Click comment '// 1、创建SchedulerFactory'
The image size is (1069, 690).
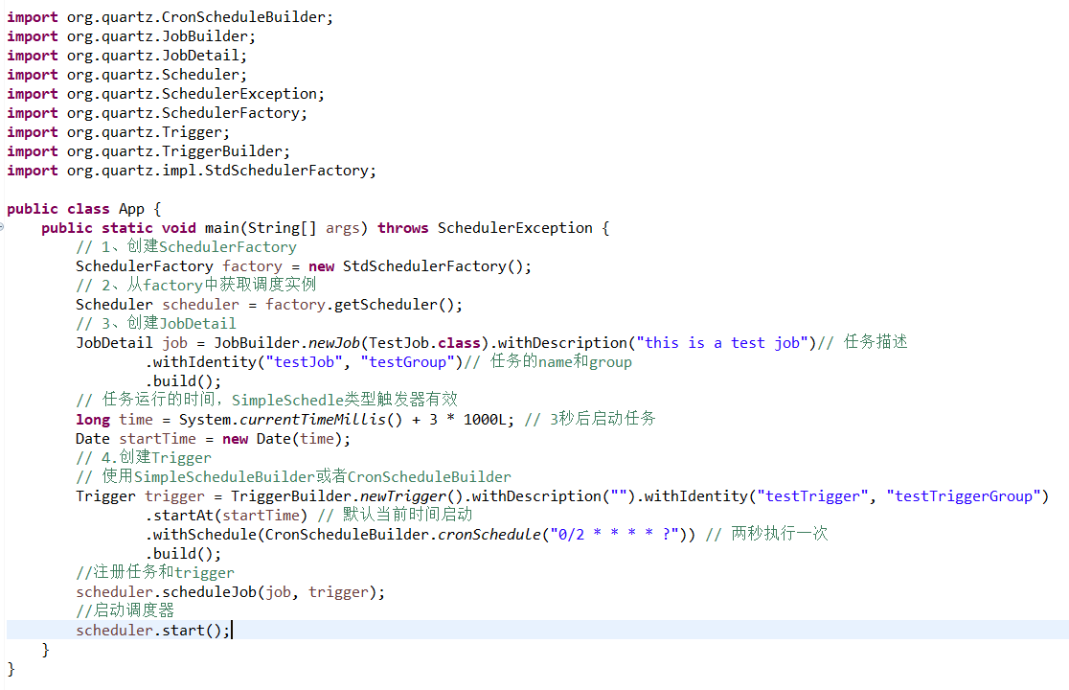[186, 247]
